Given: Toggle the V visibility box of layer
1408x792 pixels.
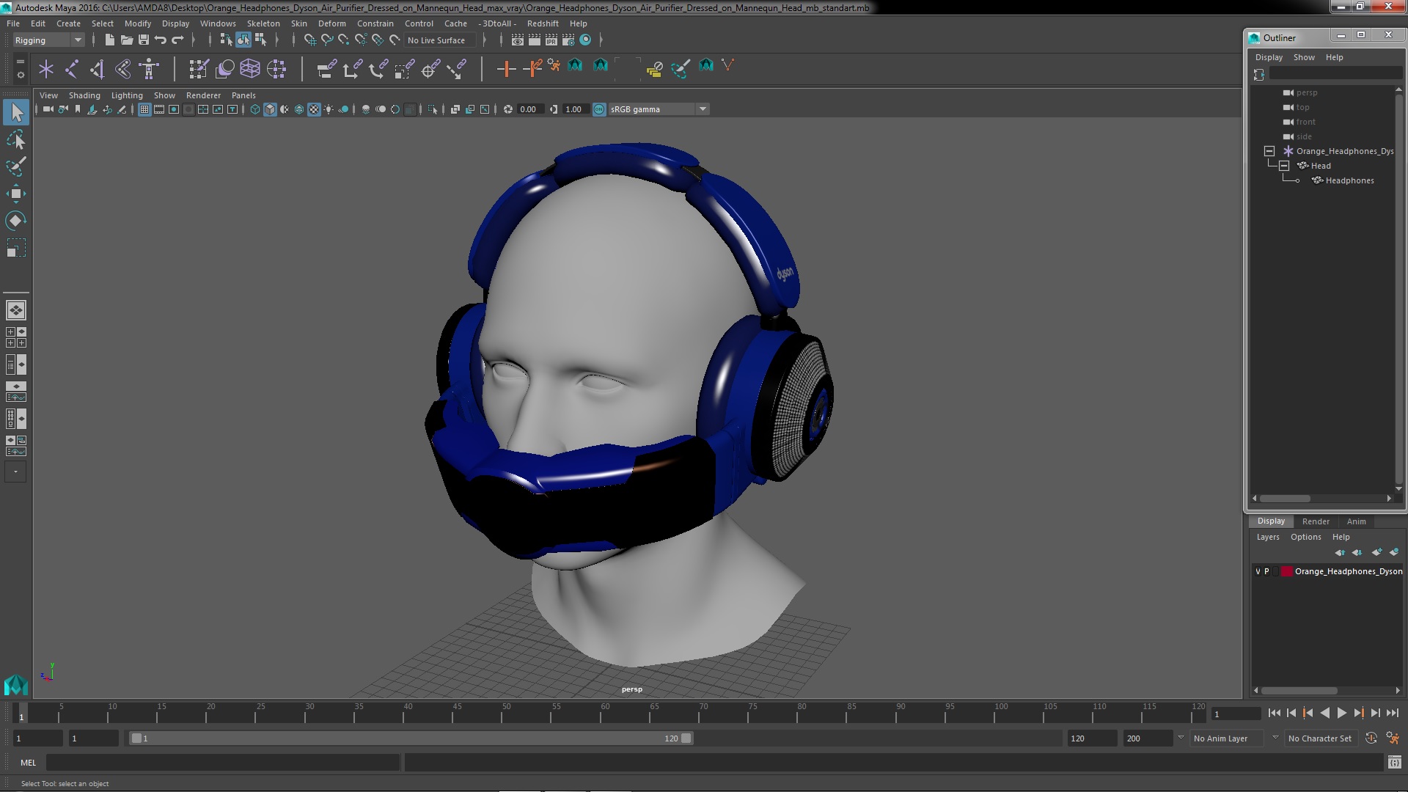Looking at the screenshot, I should (1258, 571).
